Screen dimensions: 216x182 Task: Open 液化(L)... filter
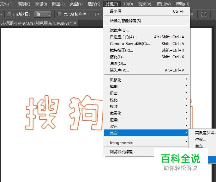pos(147,57)
